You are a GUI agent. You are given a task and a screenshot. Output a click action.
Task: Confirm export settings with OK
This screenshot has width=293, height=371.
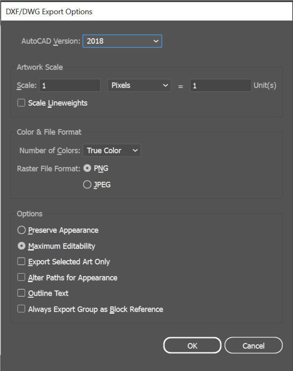click(x=192, y=345)
